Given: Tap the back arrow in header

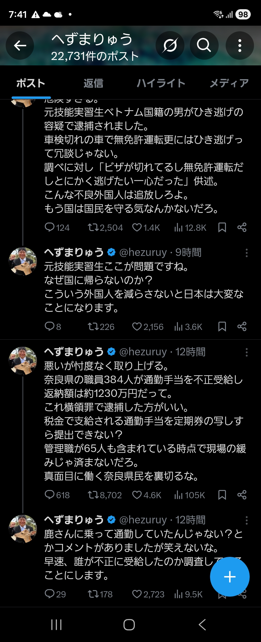Looking at the screenshot, I should [x=20, y=45].
